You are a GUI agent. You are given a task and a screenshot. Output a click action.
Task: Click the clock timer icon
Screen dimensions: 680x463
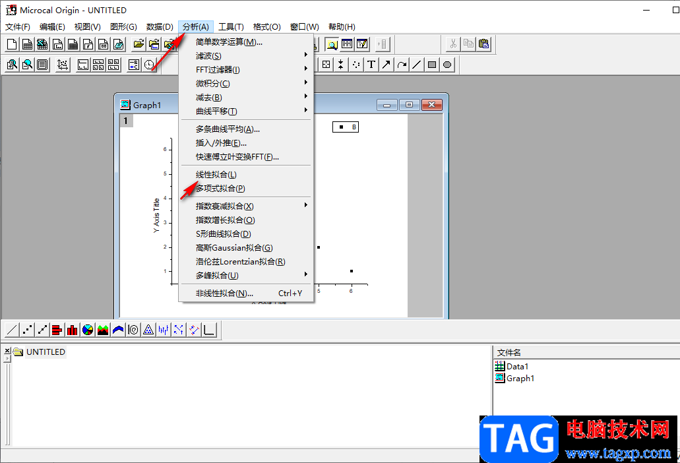149,65
